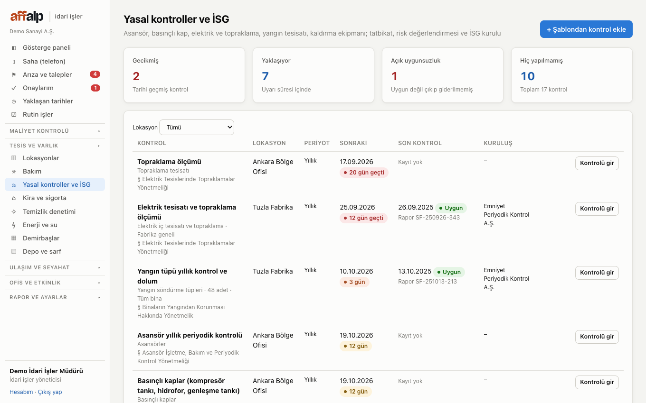Click the Yaklaşıyor summary card

pos(313,75)
